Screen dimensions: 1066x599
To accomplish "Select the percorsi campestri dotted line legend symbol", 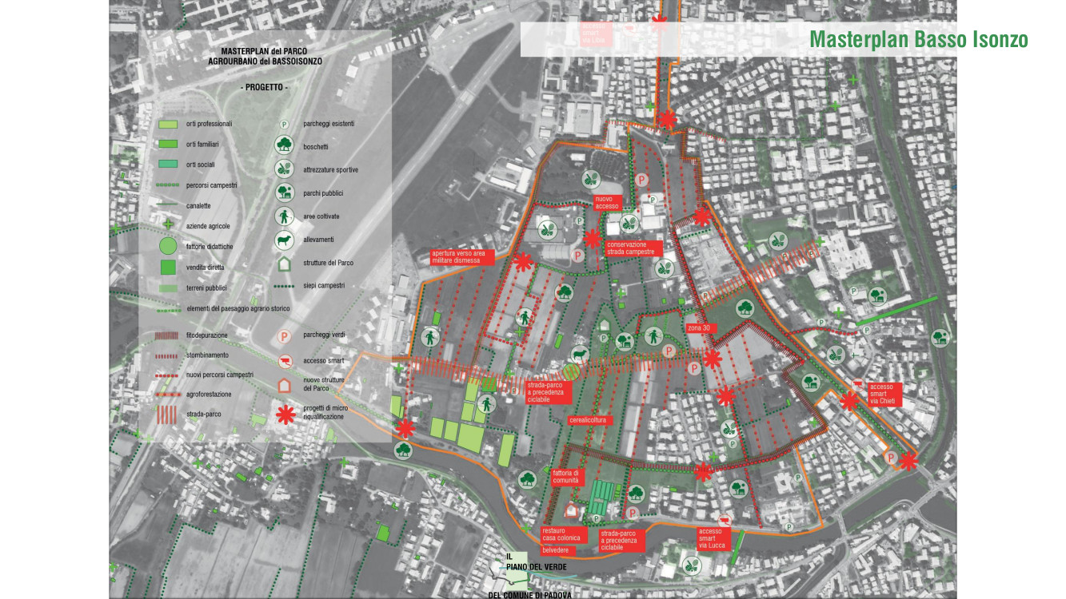I will (167, 185).
